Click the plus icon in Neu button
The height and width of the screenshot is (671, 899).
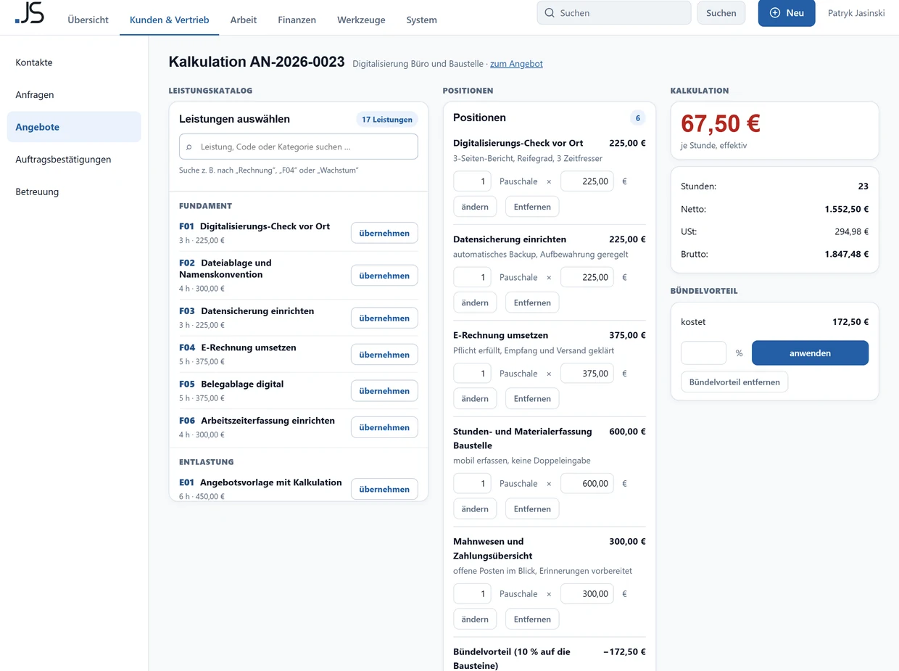point(775,13)
